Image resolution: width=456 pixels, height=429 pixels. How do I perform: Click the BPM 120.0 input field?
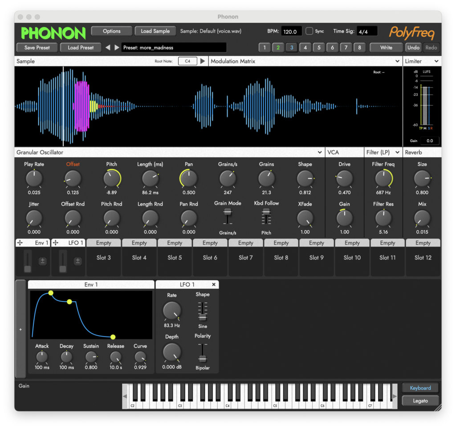tap(291, 31)
